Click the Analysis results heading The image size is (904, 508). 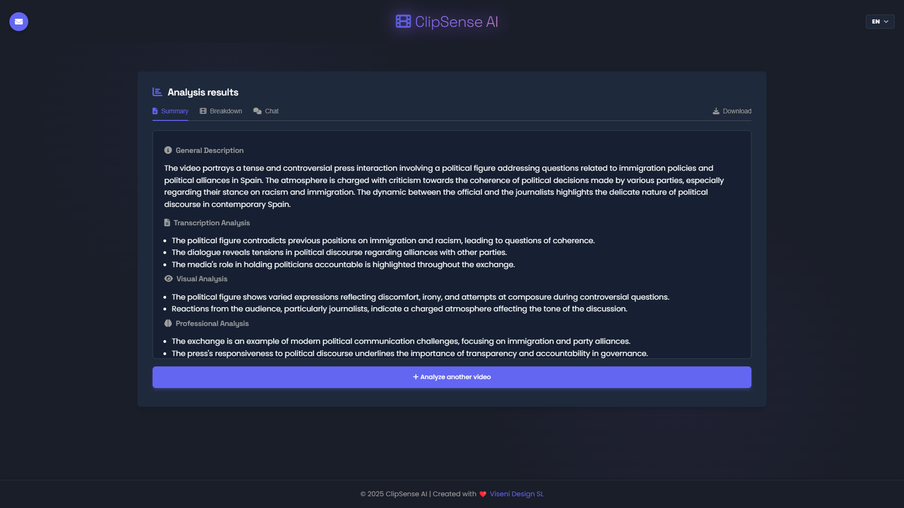[x=203, y=93]
